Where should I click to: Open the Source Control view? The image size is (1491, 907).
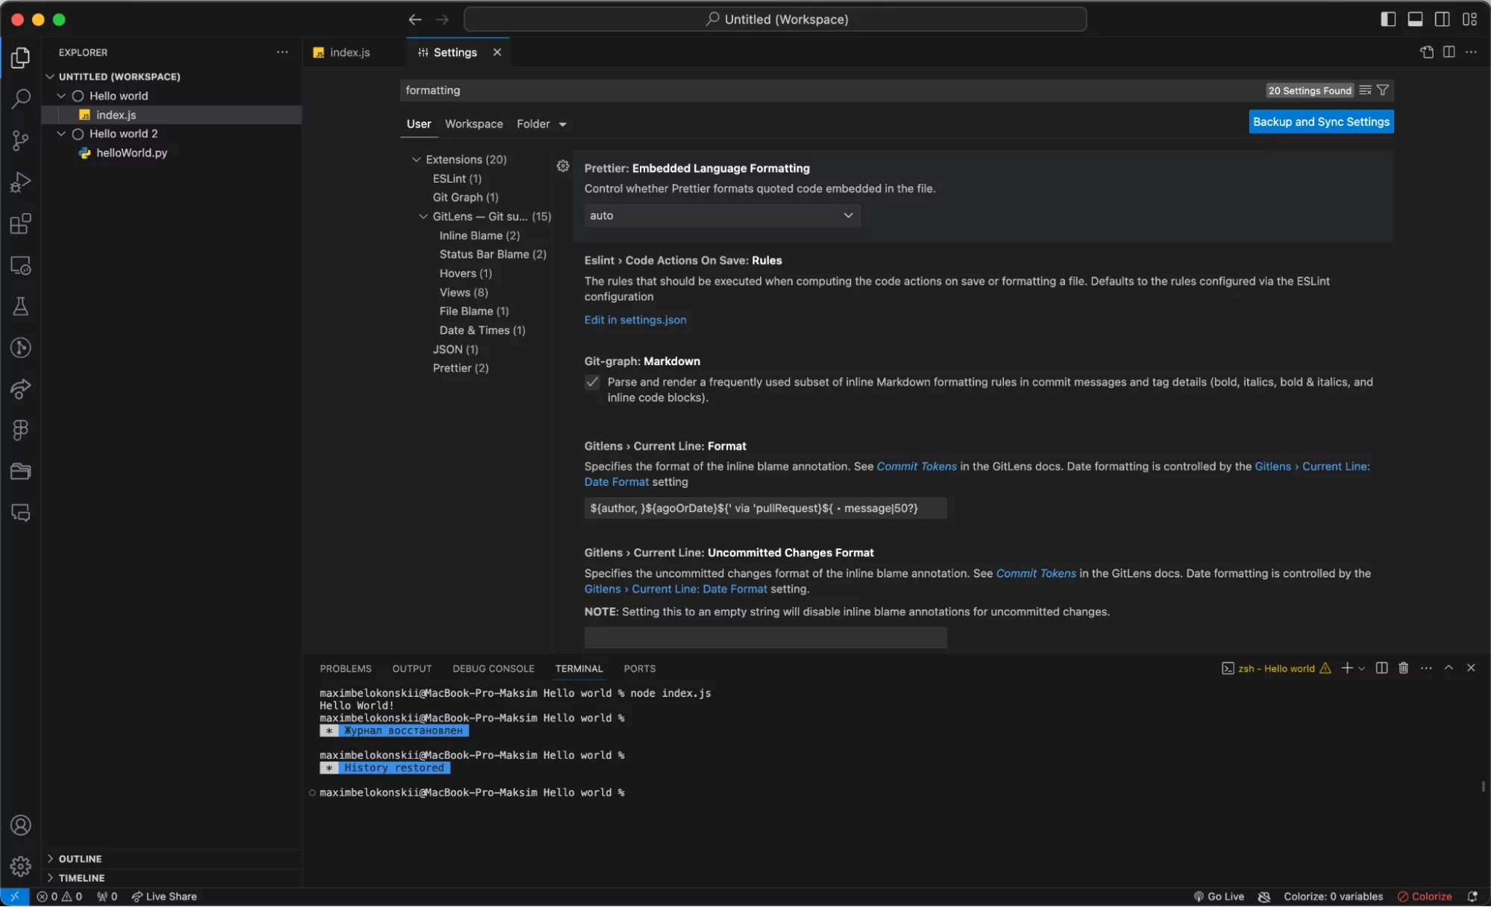pyautogui.click(x=21, y=140)
